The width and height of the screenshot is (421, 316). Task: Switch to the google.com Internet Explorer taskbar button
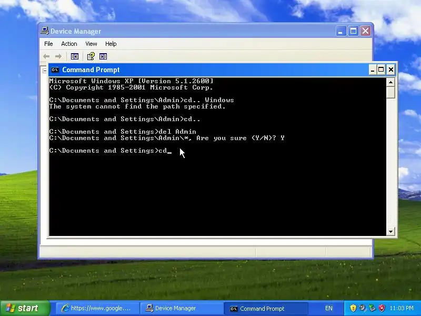point(98,308)
